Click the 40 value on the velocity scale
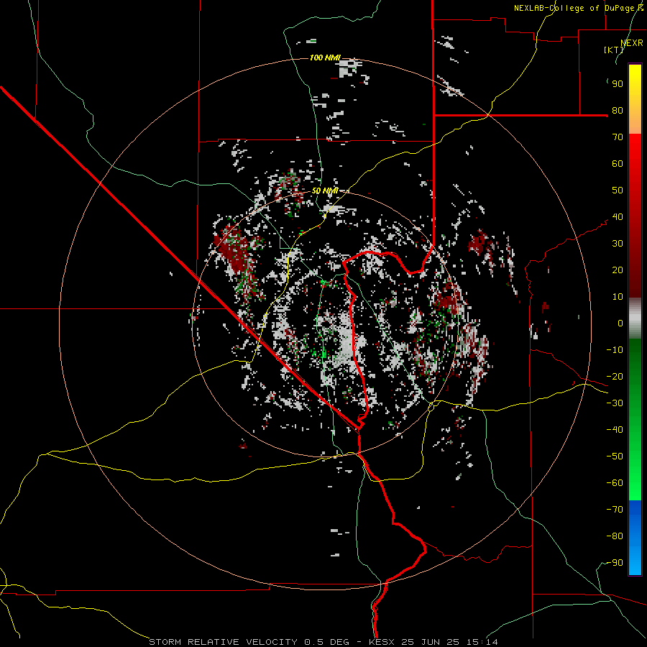Image resolution: width=647 pixels, height=647 pixels. 618,216
